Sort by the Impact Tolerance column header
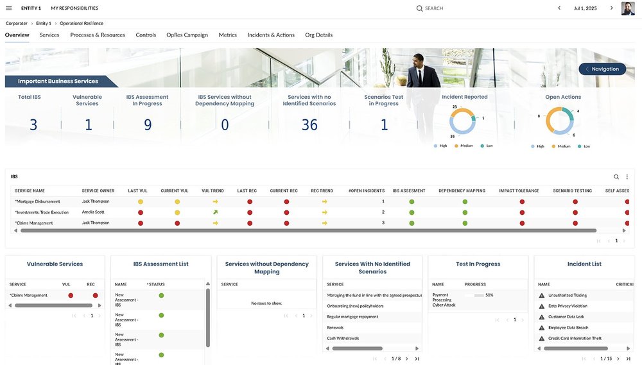642x365 pixels. [x=519, y=191]
